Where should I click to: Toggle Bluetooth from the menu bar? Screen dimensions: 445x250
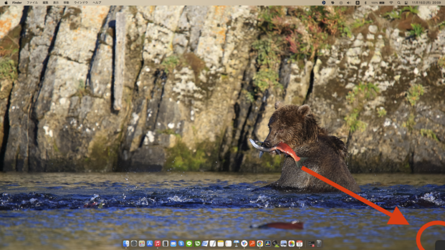pos(365,4)
